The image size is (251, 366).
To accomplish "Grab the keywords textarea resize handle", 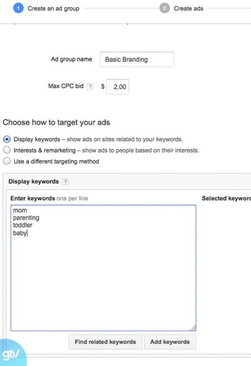I will tap(193, 328).
